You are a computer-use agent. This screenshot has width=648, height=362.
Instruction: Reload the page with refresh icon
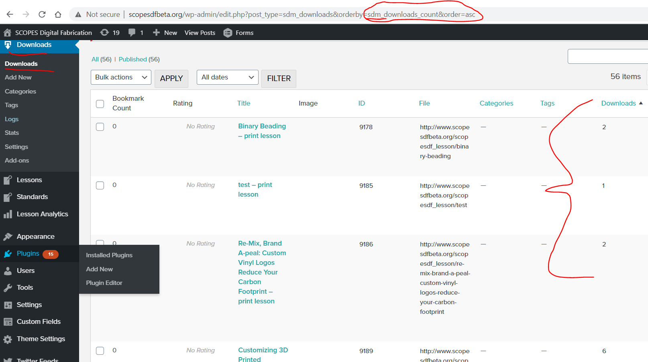click(42, 14)
